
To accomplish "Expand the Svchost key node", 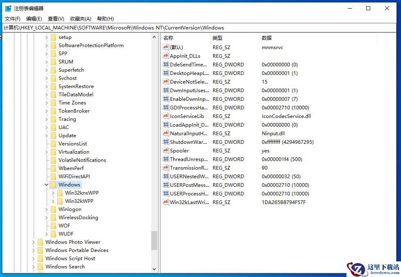I will tap(47, 78).
